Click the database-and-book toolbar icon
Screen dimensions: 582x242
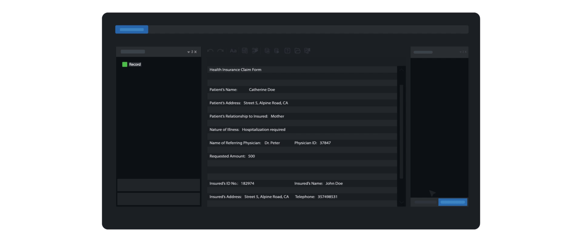click(255, 51)
